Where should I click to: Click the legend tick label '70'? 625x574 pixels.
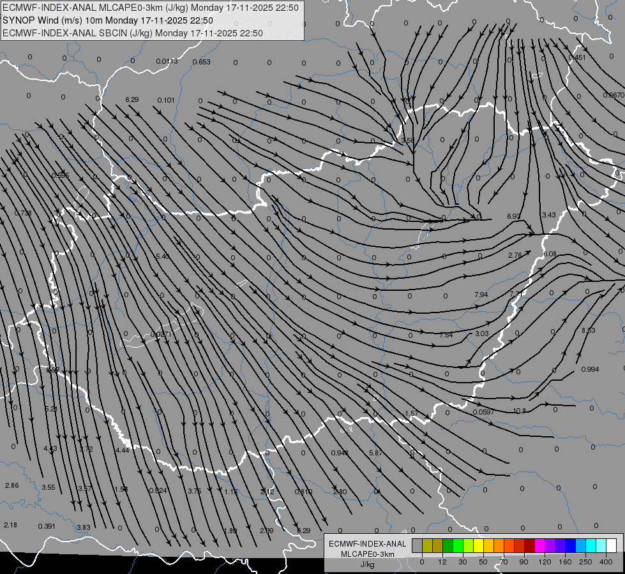[504, 562]
